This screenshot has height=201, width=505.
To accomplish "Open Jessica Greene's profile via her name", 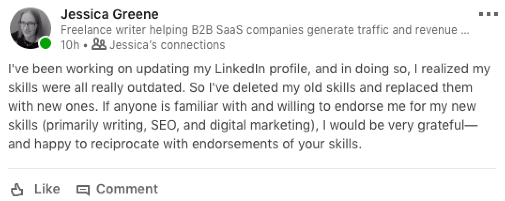I will tap(110, 15).
